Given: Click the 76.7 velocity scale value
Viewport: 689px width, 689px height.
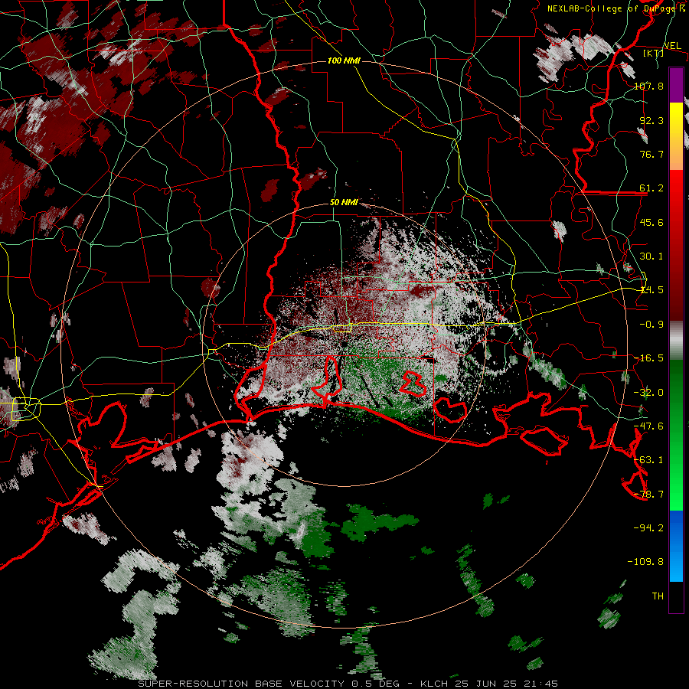Looking at the screenshot, I should coord(651,154).
